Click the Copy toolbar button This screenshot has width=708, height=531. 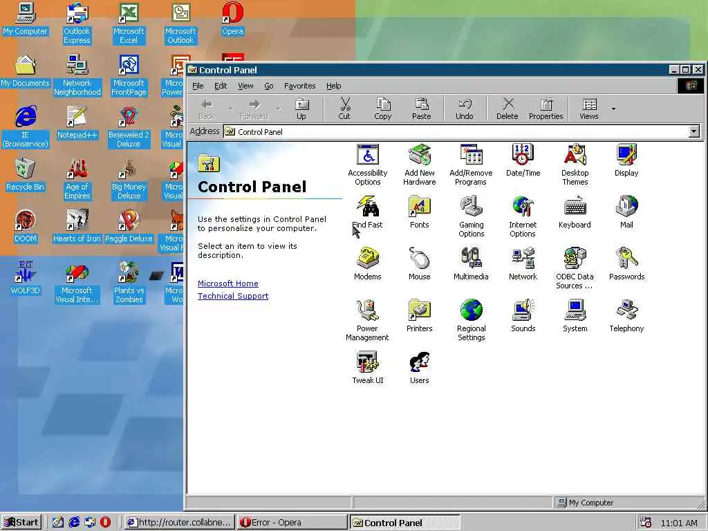click(x=383, y=109)
